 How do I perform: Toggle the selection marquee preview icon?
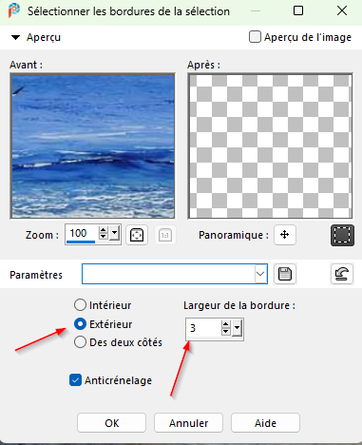(342, 235)
